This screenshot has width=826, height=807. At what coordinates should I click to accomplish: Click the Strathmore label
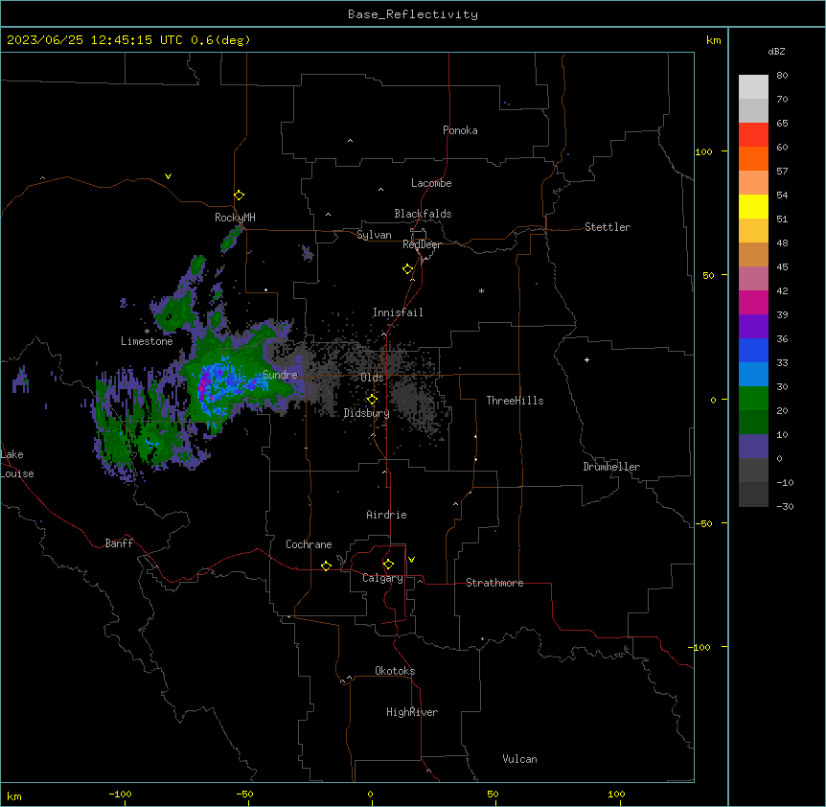point(494,583)
